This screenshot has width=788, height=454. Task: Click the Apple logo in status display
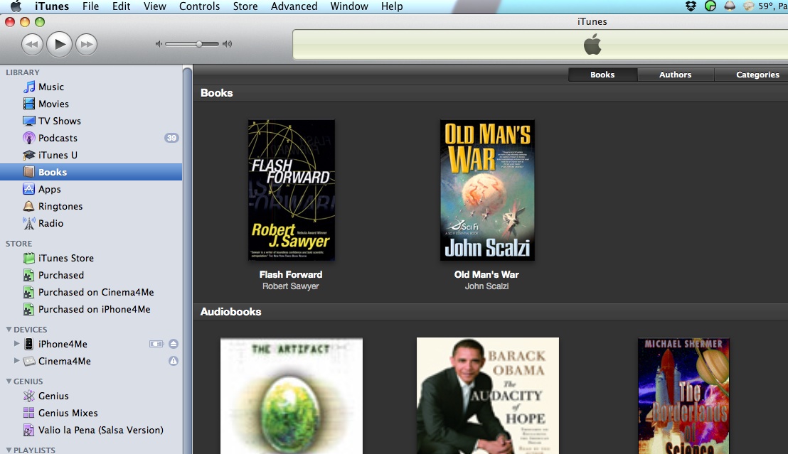592,44
